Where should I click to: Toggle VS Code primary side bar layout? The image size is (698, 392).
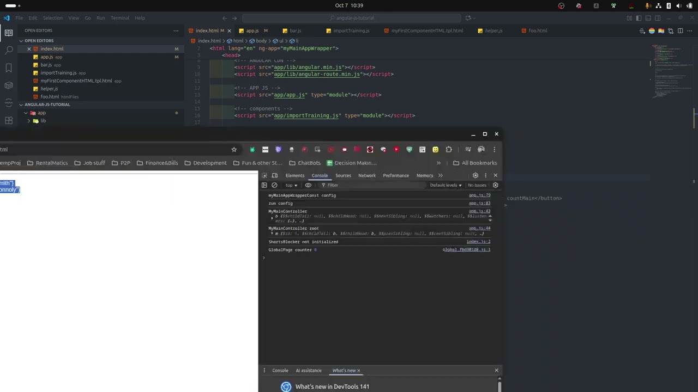[639, 18]
